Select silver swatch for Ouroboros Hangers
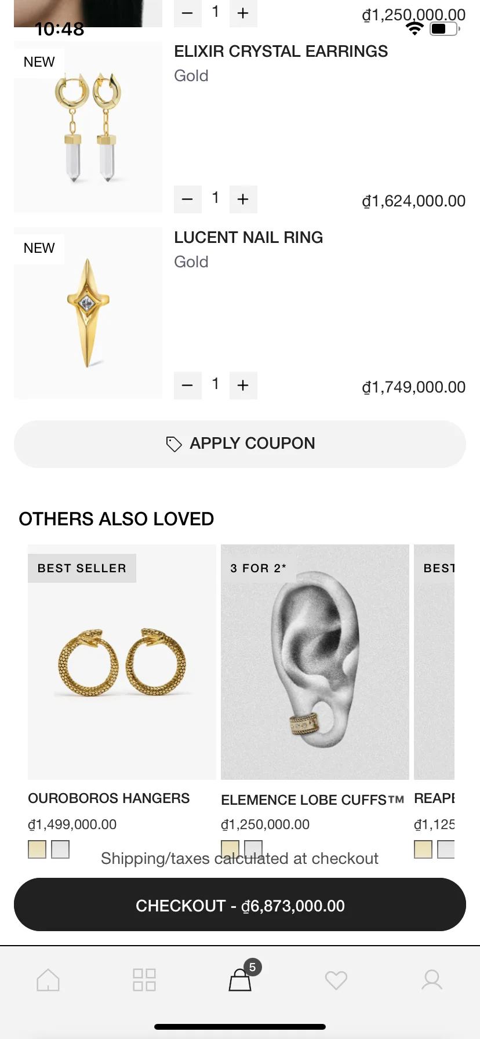480x1039 pixels. 60,849
